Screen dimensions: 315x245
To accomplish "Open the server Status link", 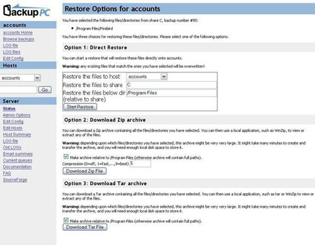I will (x=9, y=109).
